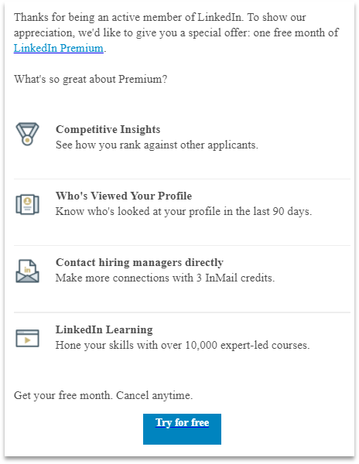Viewport: 359px width, 464px height.
Task: Click the 'See how you rank' description
Action: [157, 145]
